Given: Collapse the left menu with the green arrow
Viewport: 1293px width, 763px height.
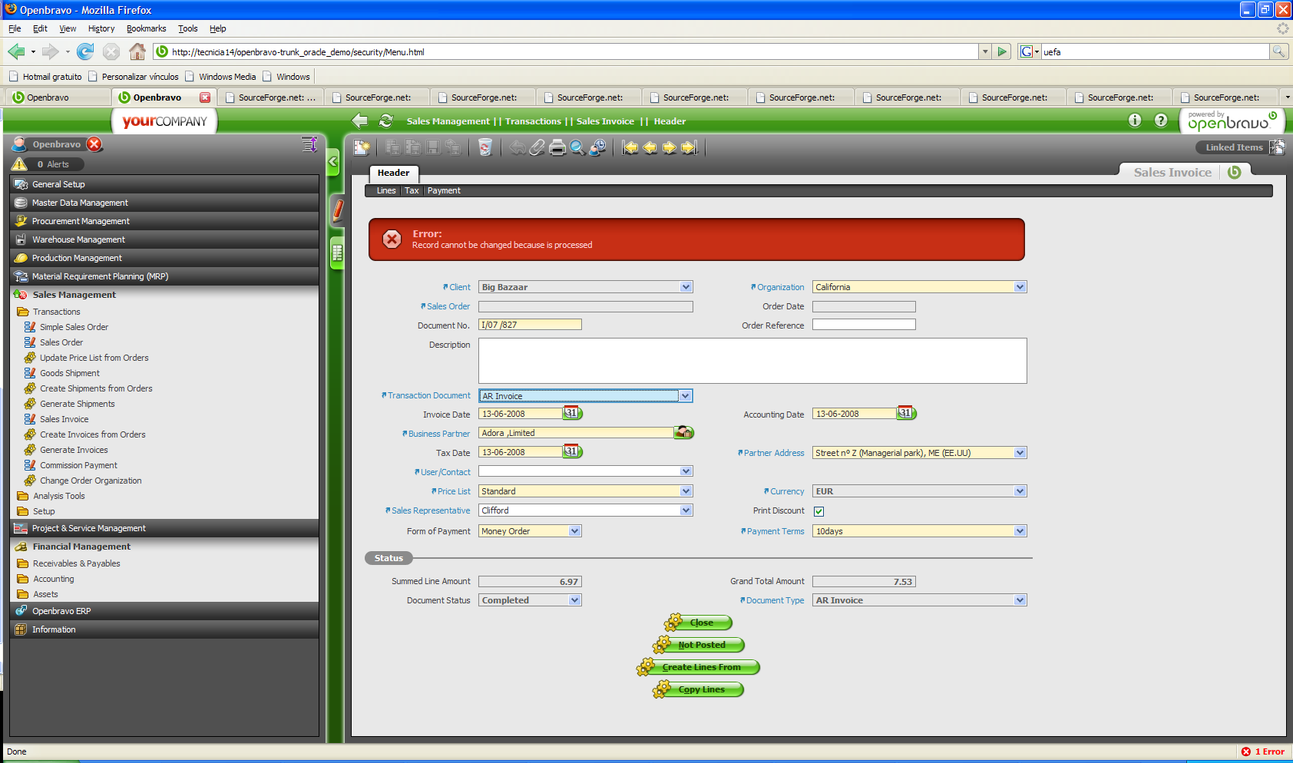Looking at the screenshot, I should point(333,162).
